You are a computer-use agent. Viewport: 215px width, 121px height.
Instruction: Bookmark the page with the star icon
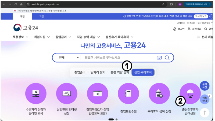(163, 4)
